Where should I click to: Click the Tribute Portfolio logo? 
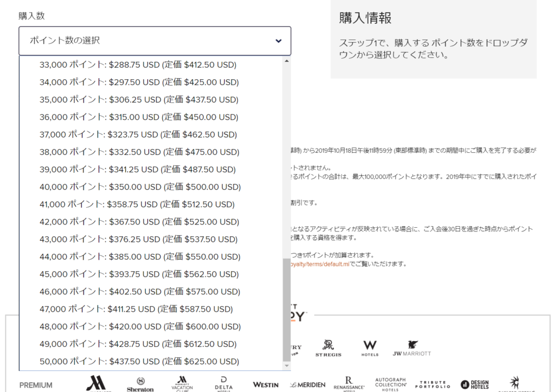433,384
